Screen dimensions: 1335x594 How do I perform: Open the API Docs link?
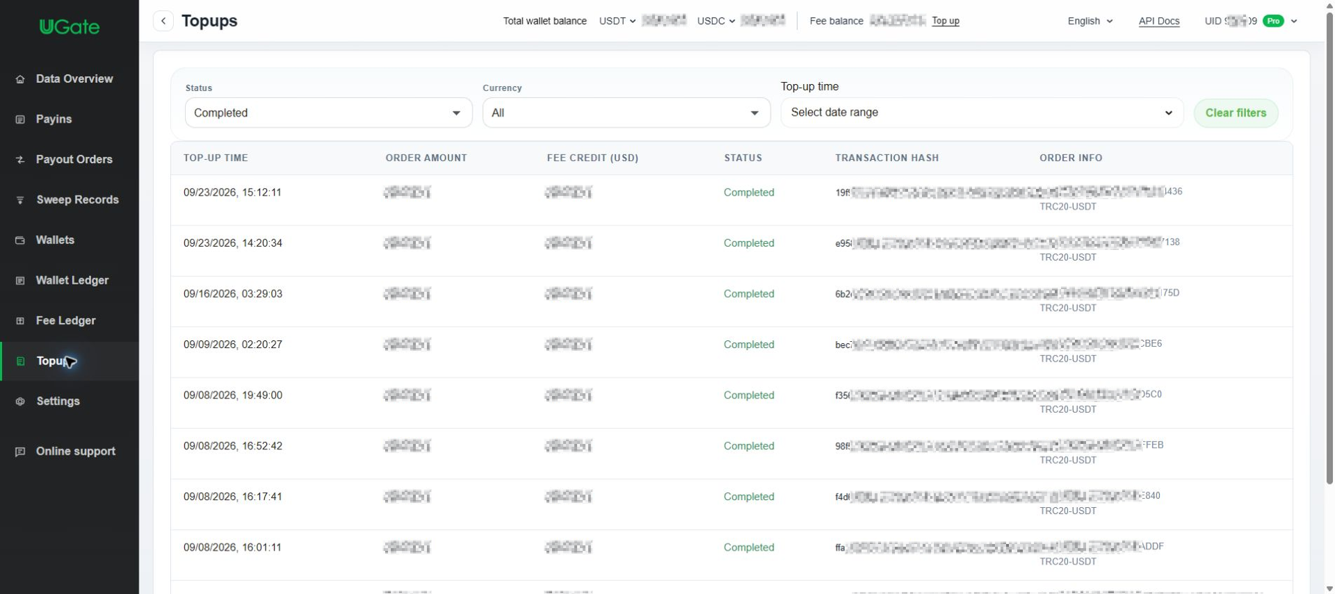(x=1159, y=21)
